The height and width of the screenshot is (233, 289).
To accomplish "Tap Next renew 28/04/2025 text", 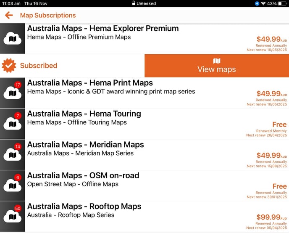I will 266,135.
